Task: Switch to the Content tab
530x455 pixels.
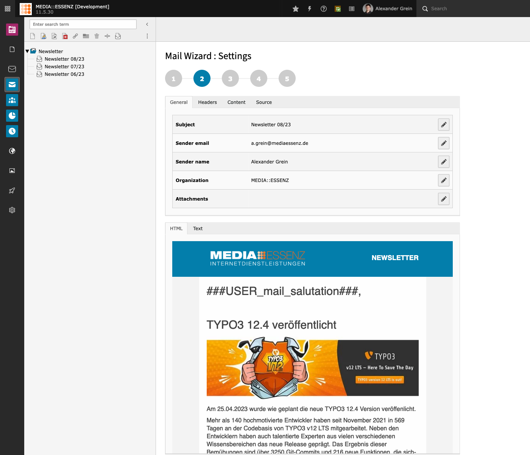Action: tap(236, 102)
